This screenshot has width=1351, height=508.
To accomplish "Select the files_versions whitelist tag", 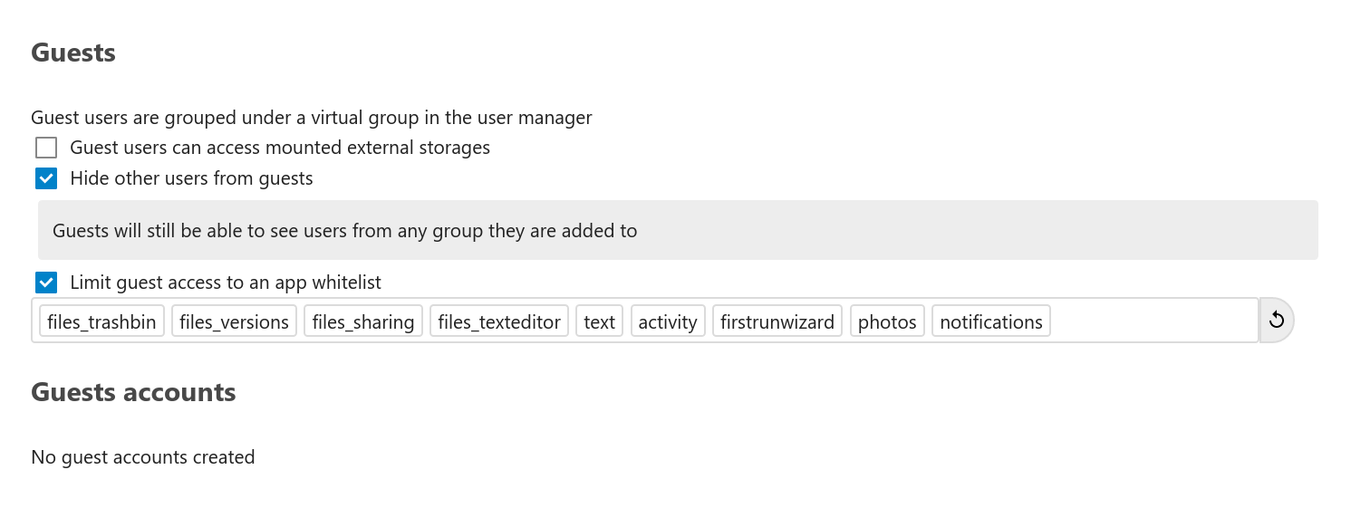I will 234,321.
